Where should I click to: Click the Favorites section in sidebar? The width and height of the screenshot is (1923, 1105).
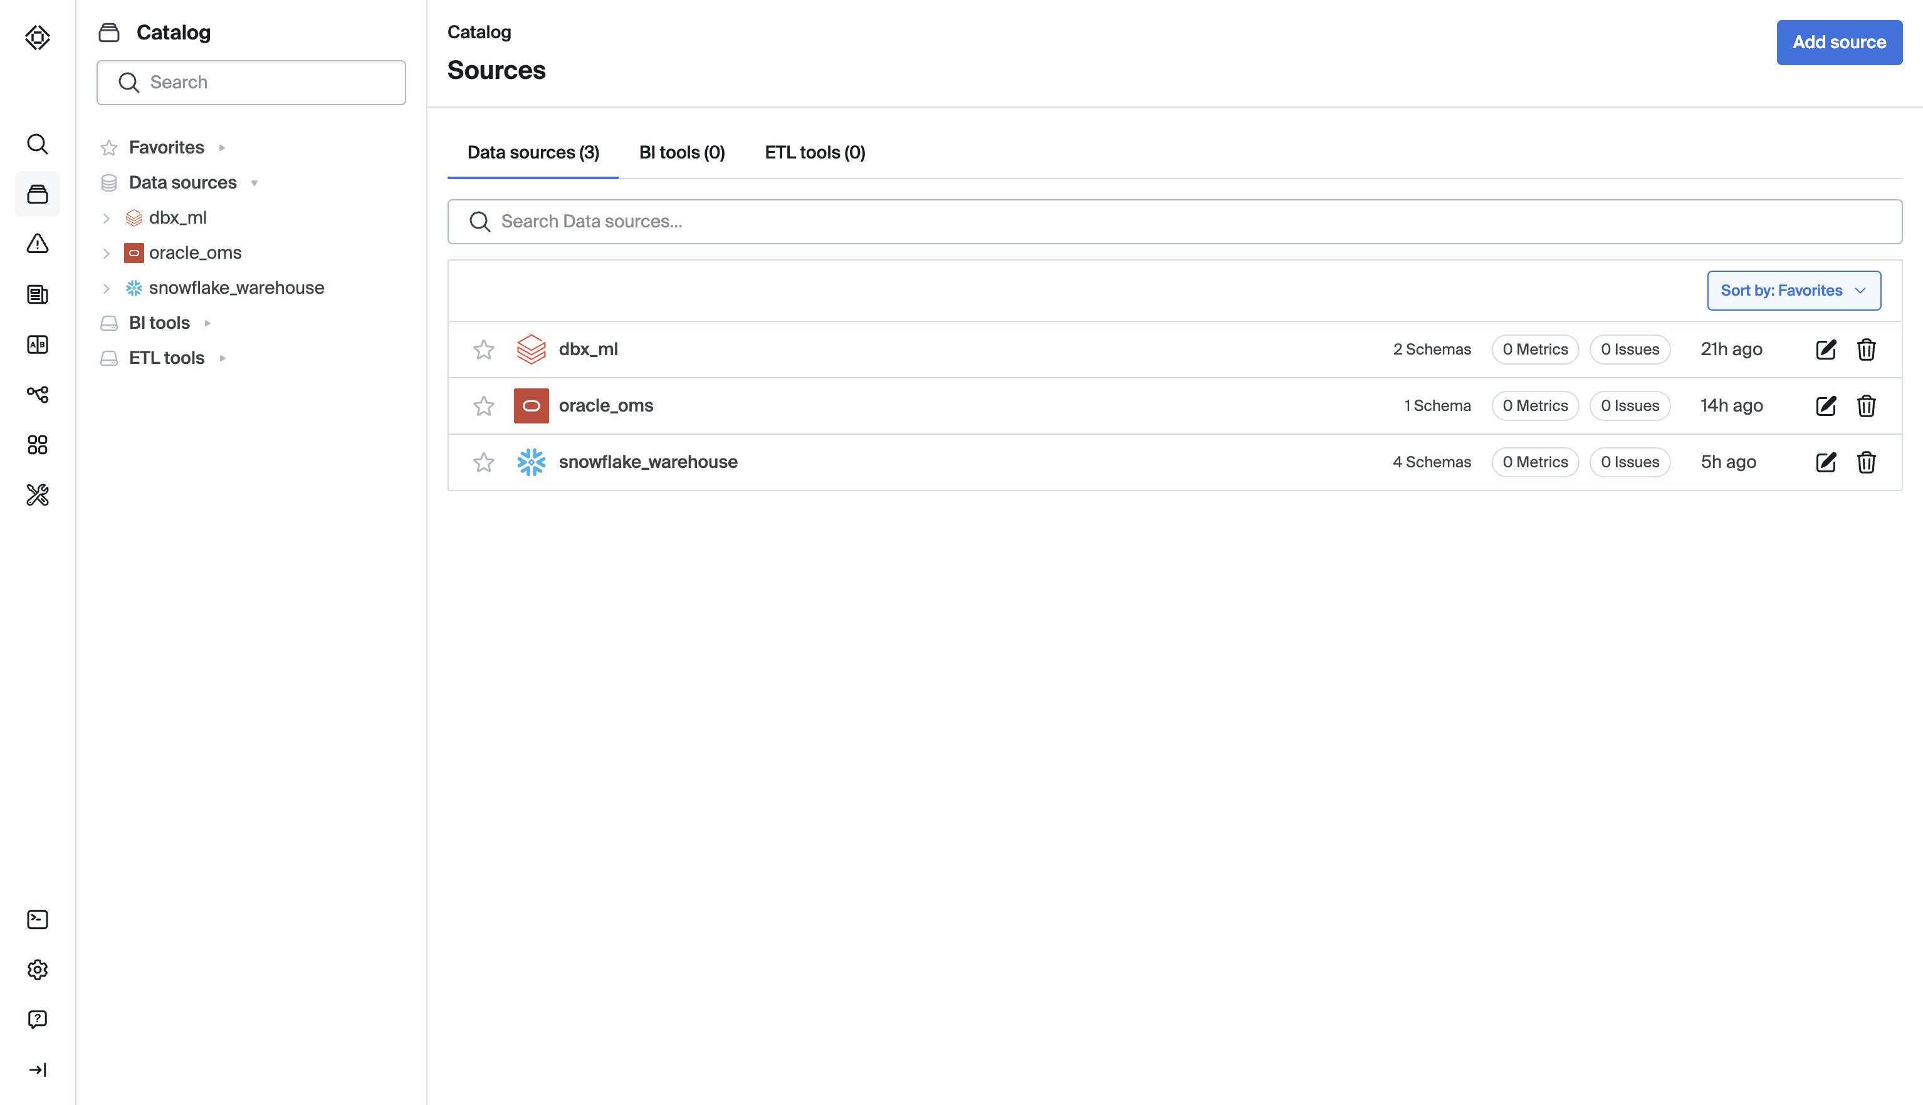pos(167,147)
